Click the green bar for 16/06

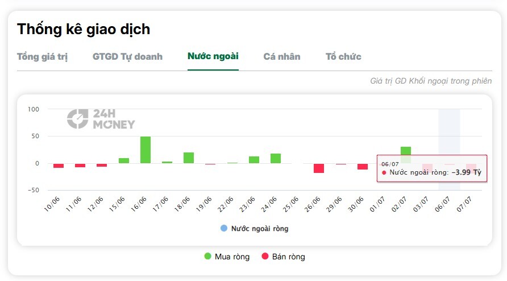tap(146, 150)
